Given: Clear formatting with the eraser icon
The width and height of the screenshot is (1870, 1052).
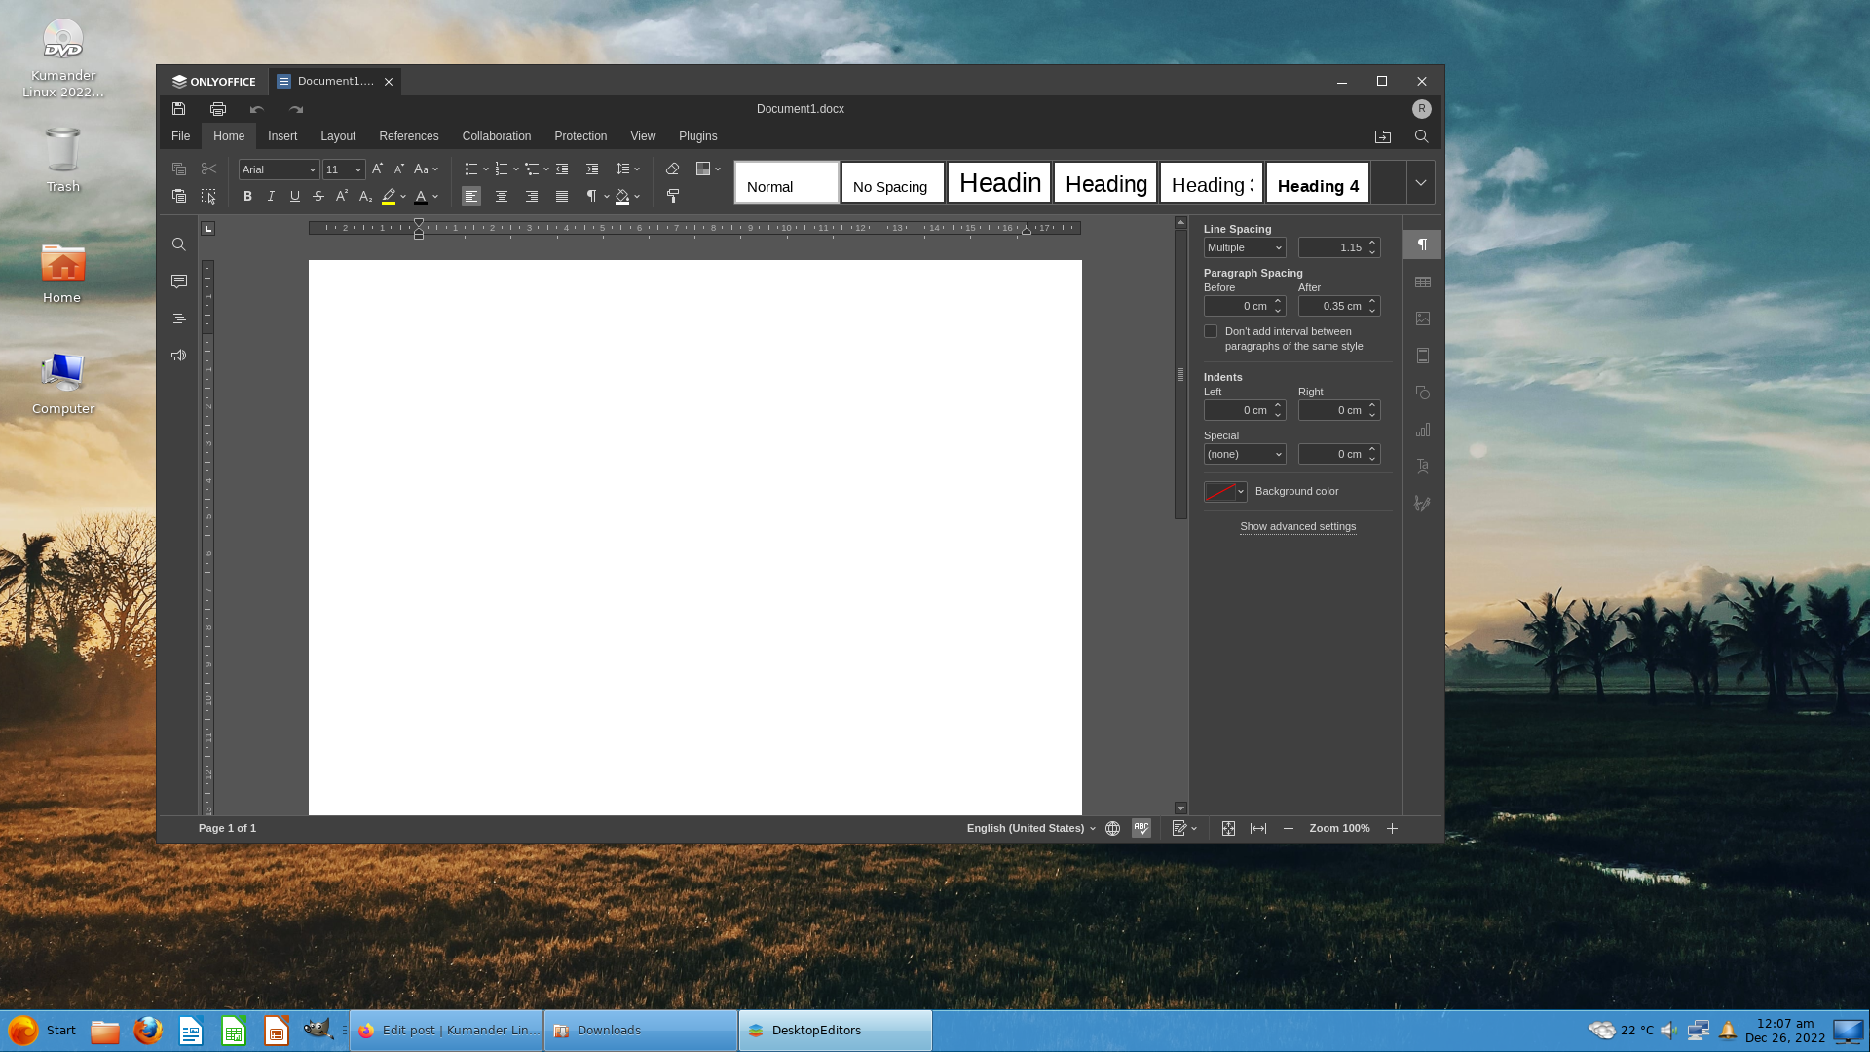Looking at the screenshot, I should click(672, 169).
